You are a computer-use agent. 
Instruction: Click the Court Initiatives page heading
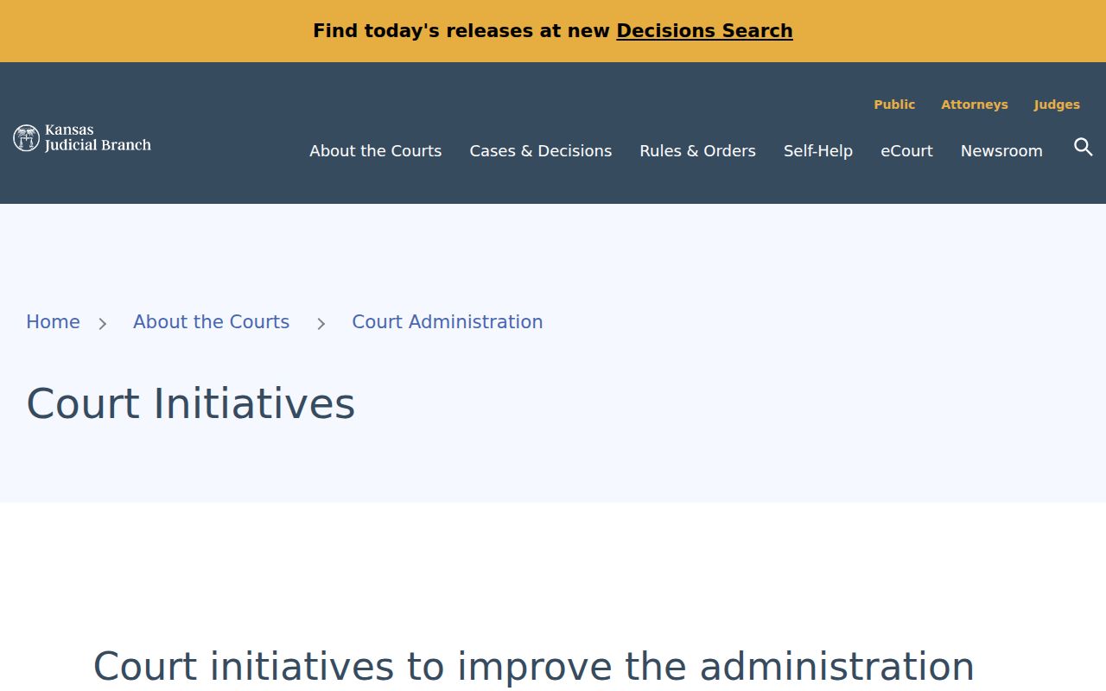click(191, 403)
